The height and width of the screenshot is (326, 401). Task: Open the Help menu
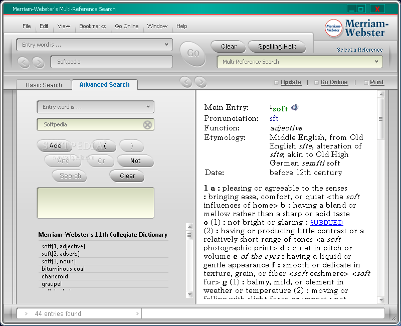coord(181,26)
